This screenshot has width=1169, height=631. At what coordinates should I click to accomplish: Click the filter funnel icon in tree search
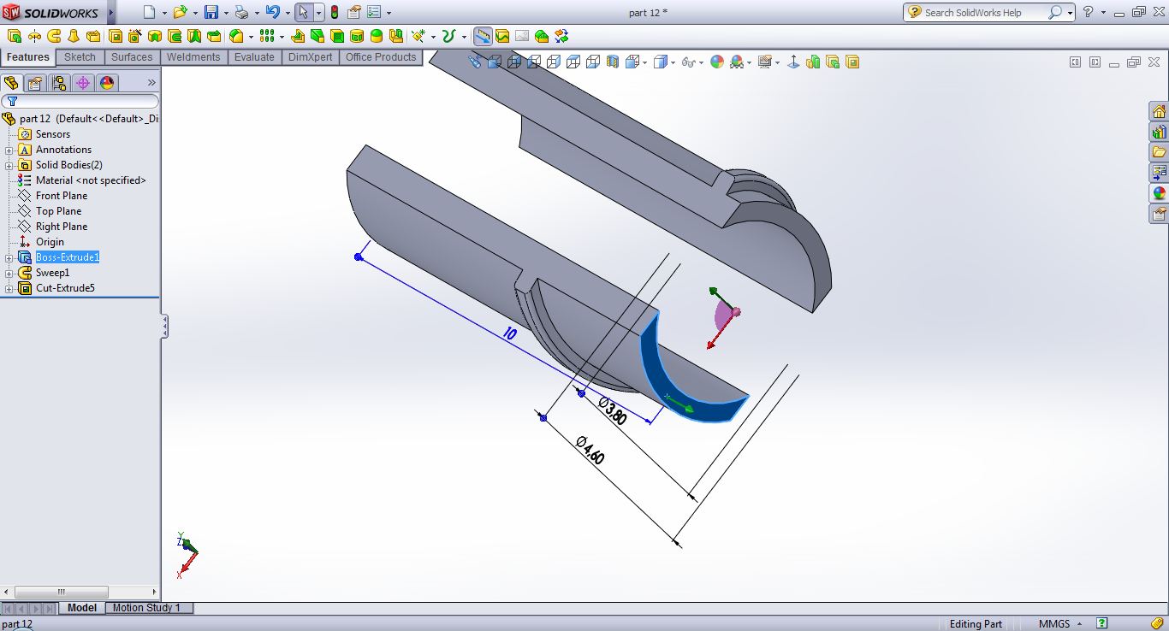pyautogui.click(x=11, y=101)
